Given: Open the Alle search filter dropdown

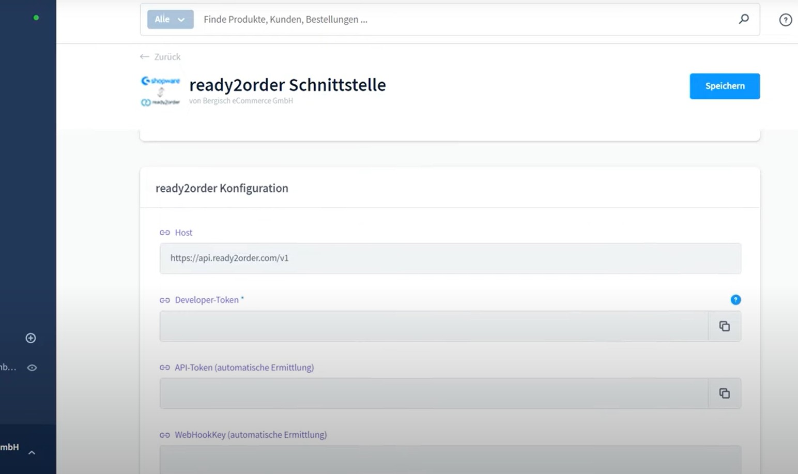Looking at the screenshot, I should click(170, 20).
